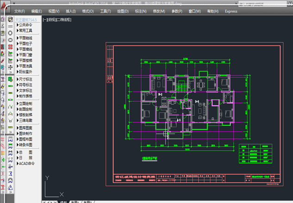The height and width of the screenshot is (203, 293).
Task: Select the double-line tool icon
Action: tap(10, 26)
